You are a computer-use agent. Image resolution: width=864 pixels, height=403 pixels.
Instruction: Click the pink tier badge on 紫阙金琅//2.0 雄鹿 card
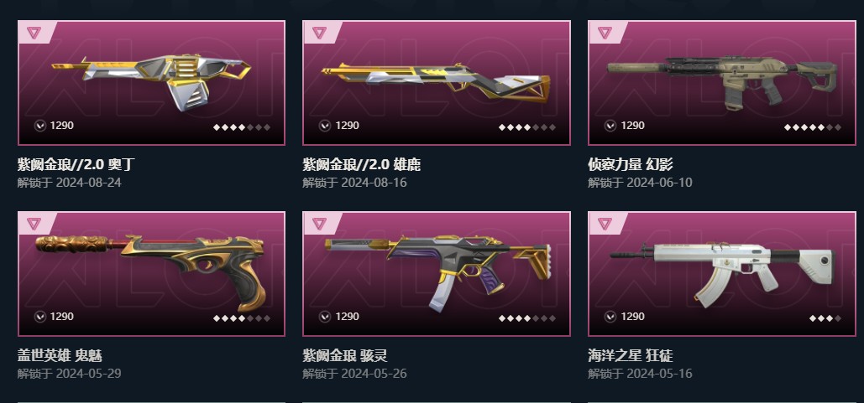click(x=319, y=33)
